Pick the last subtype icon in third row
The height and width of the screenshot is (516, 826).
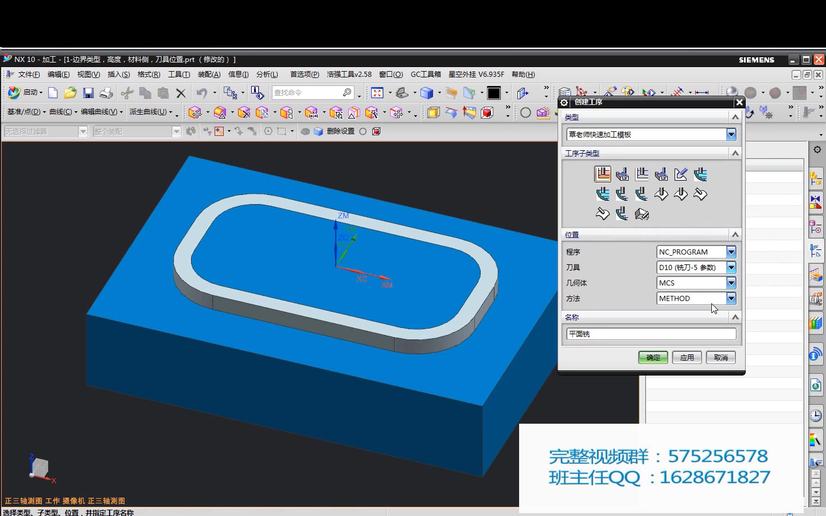pos(642,214)
